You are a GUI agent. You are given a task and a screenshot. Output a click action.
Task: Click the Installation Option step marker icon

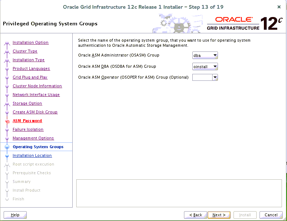click(x=7, y=43)
